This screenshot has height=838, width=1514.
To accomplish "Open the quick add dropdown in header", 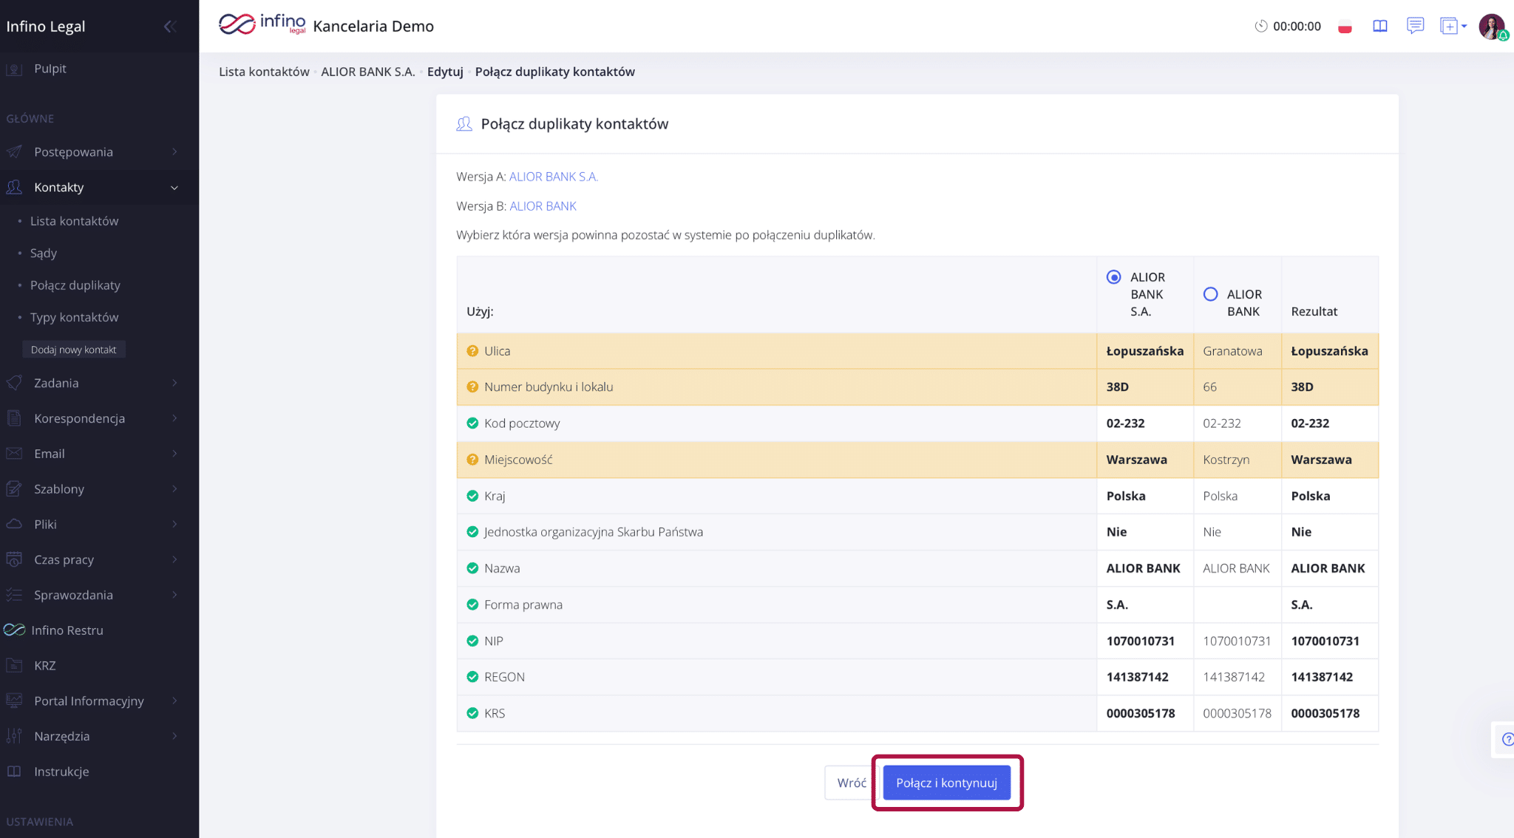I will click(1453, 27).
